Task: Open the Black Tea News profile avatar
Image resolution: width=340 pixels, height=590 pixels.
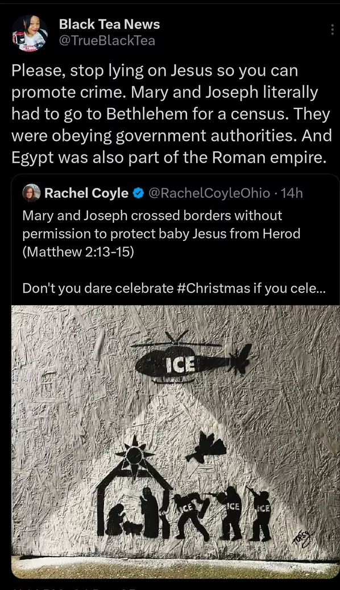Action: tap(30, 33)
